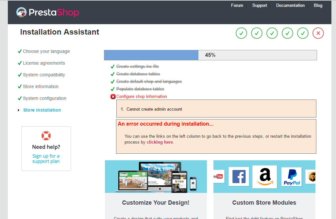336x219 pixels.
Task: Open Sign up for a support plan link
Action: [46, 159]
